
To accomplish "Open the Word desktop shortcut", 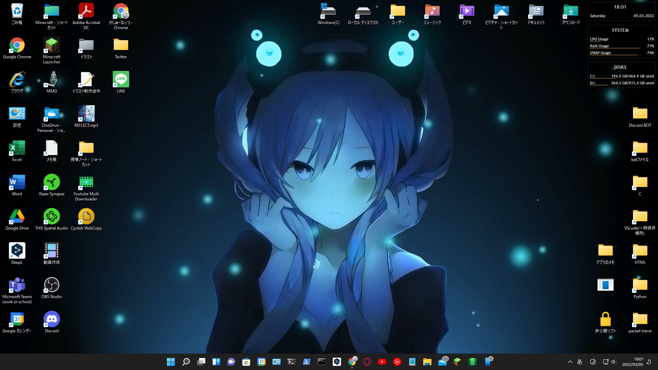I will point(17,186).
